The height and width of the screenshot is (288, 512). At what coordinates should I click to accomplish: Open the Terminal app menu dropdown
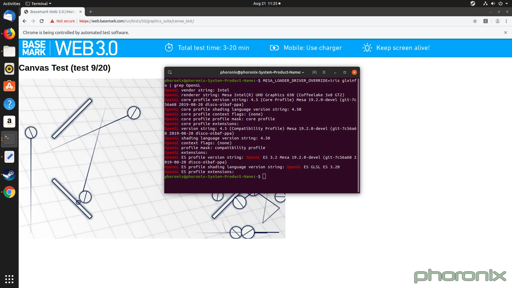tap(38, 3)
